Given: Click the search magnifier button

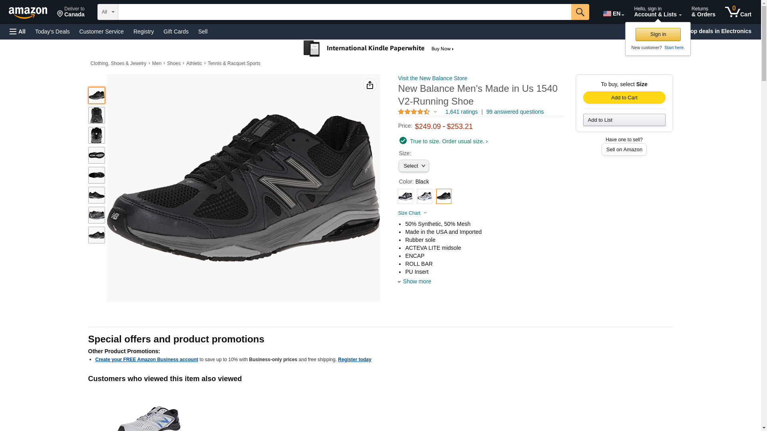Looking at the screenshot, I should click(580, 12).
